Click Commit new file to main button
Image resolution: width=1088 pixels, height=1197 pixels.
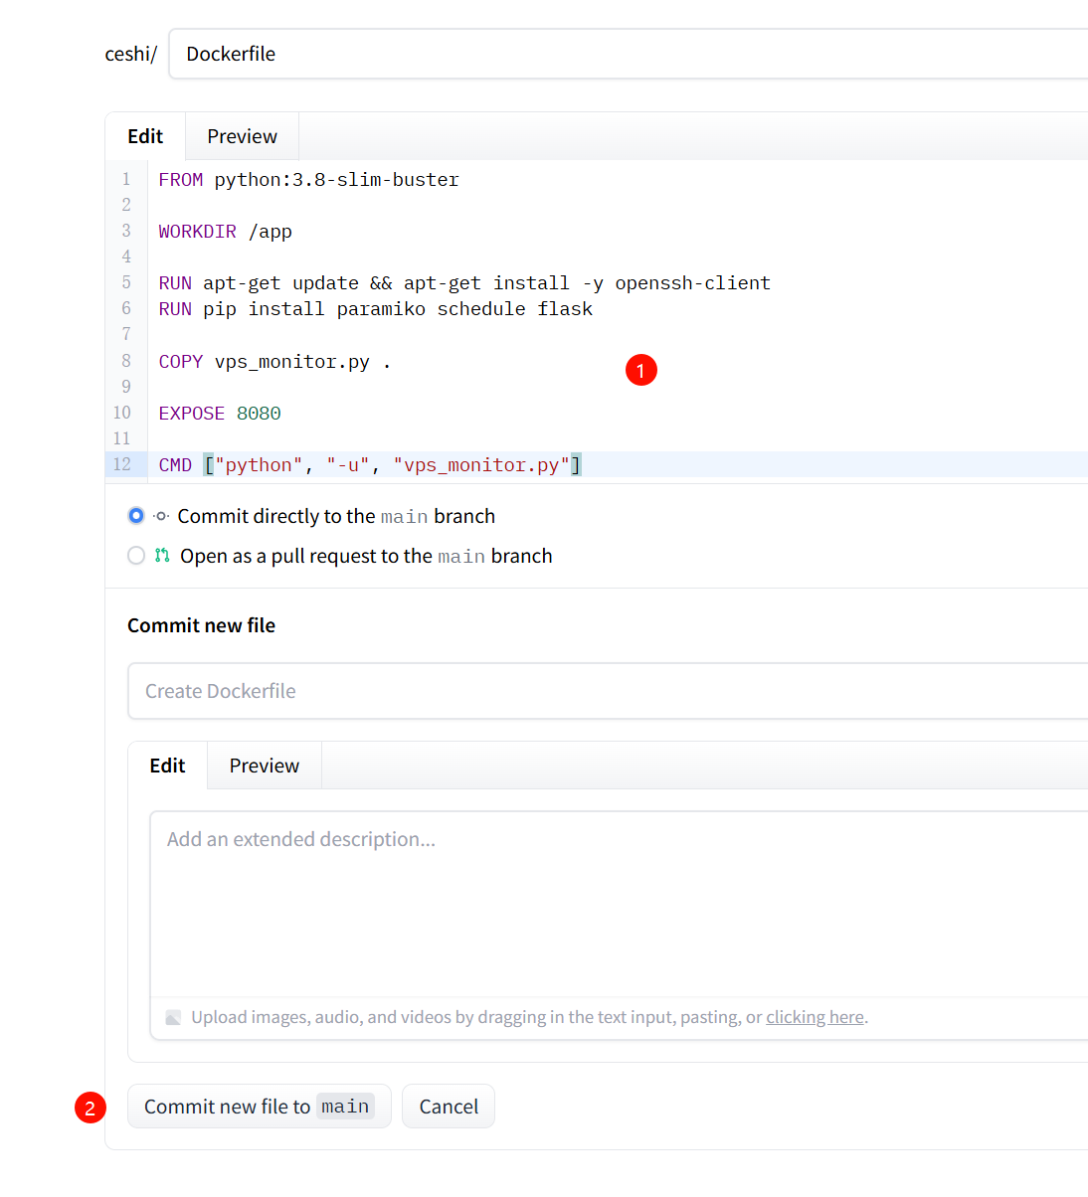pyautogui.click(x=259, y=1107)
